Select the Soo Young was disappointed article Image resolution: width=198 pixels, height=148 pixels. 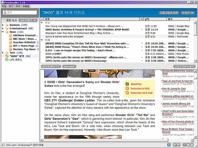[115, 26]
